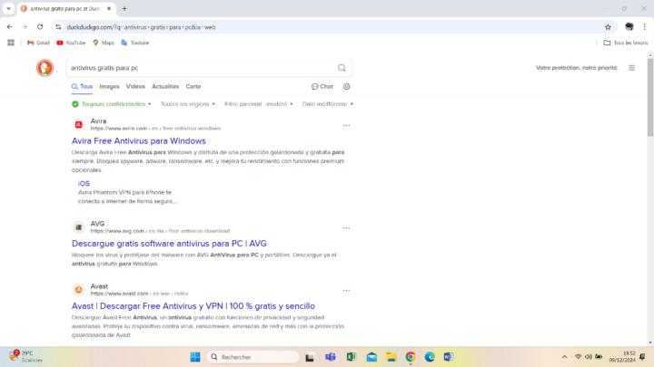
Task: Open the YouTube bookmark
Action: [x=71, y=43]
